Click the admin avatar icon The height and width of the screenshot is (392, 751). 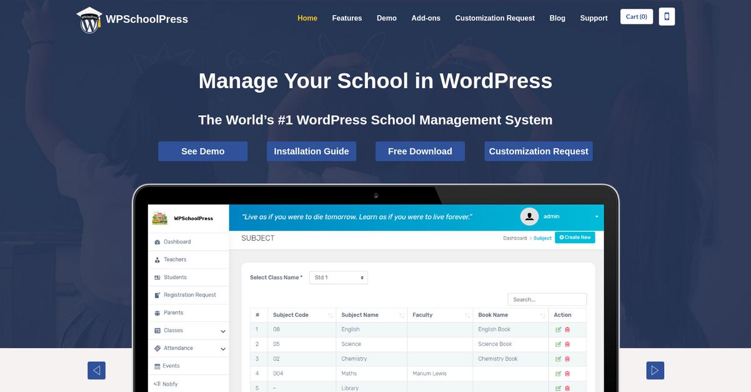click(529, 216)
